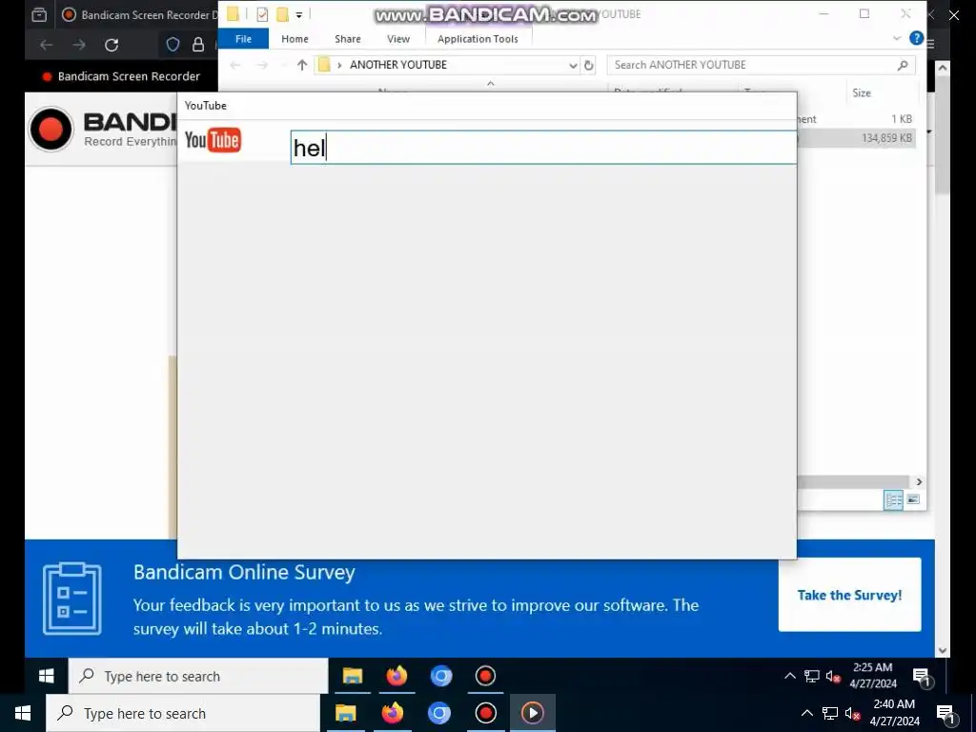Open the shield tracking protection icon
Screen dimensions: 976x732
coord(173,44)
